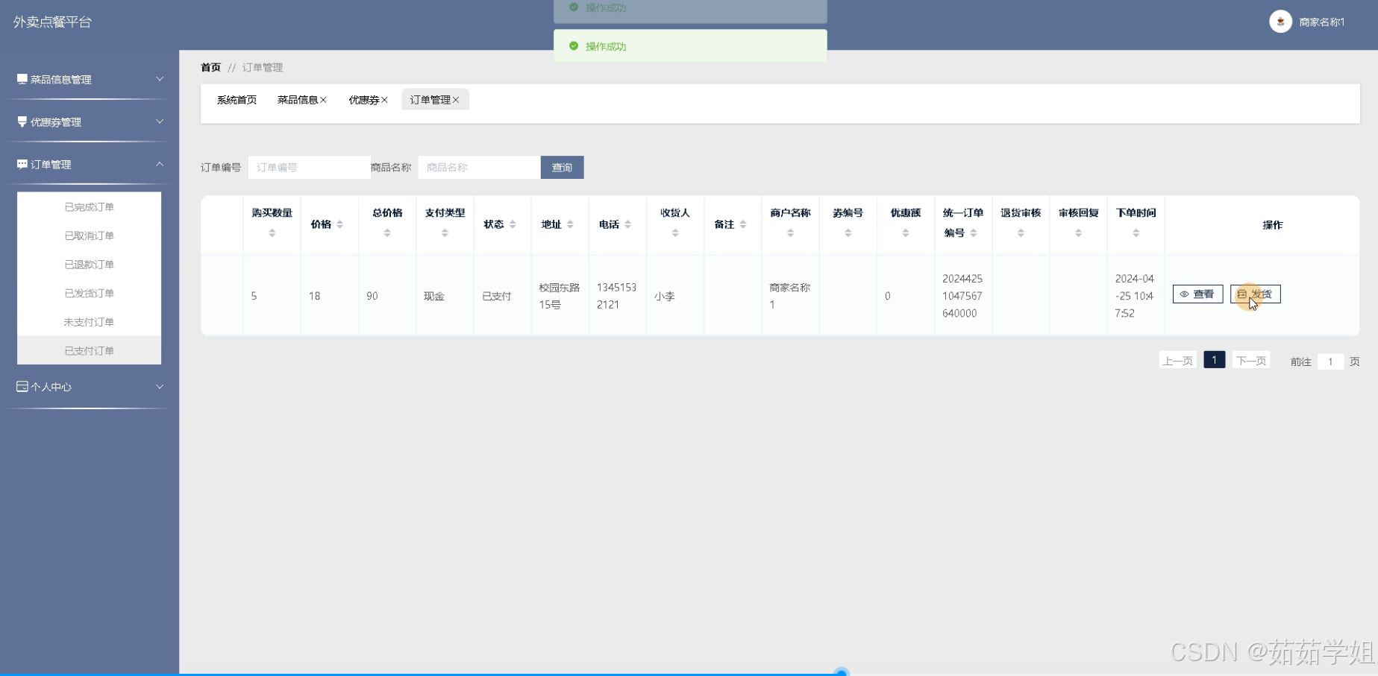The height and width of the screenshot is (676, 1378).
Task: Click the address cell 校园东路15号
Action: tap(560, 296)
